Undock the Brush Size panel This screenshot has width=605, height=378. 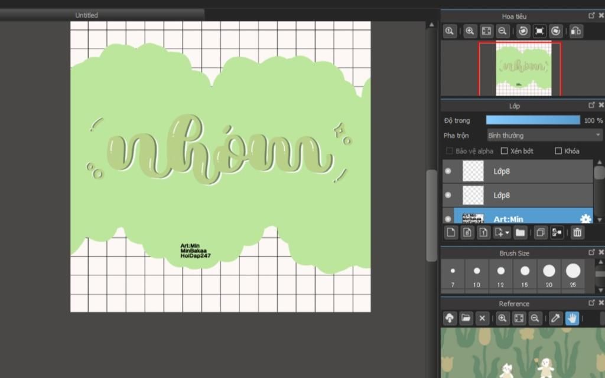[x=591, y=252]
